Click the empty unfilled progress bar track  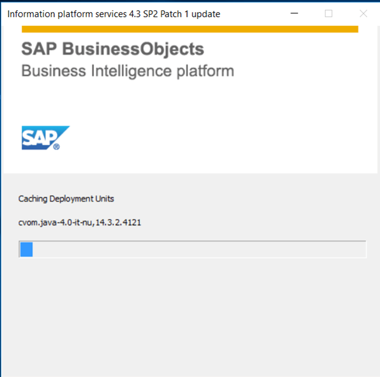(x=199, y=249)
